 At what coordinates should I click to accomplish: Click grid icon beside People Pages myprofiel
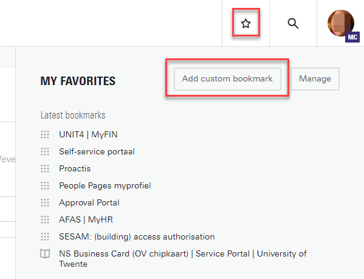[45, 185]
